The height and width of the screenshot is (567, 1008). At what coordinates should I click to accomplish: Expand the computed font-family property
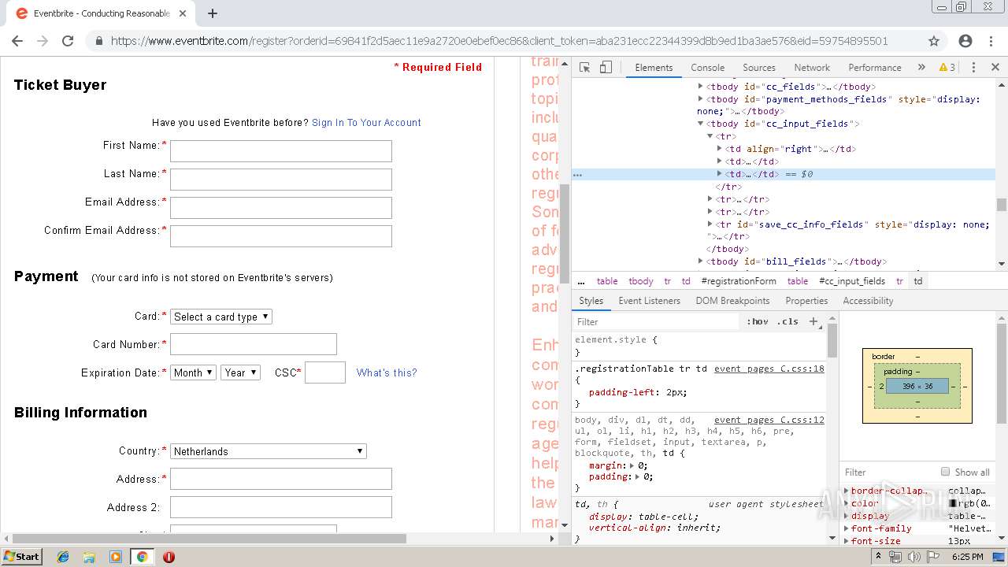click(847, 528)
